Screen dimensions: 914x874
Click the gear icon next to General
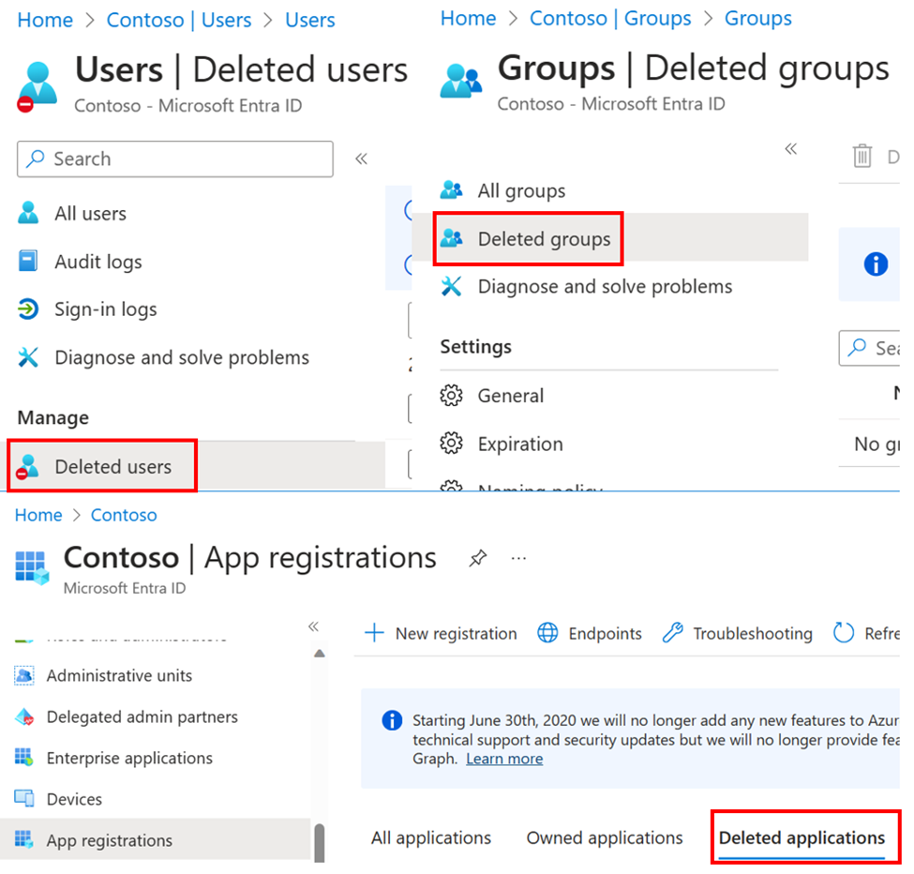pos(451,396)
